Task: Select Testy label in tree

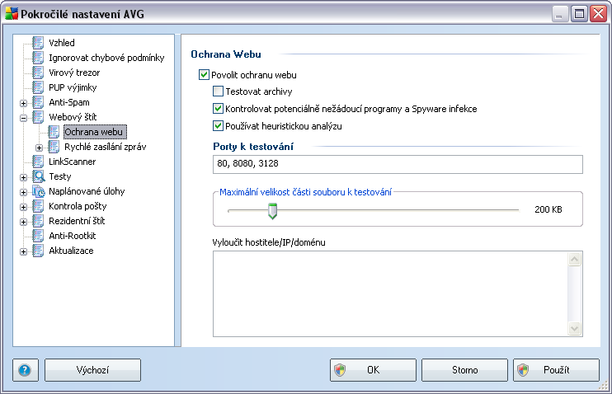Action: 60,176
